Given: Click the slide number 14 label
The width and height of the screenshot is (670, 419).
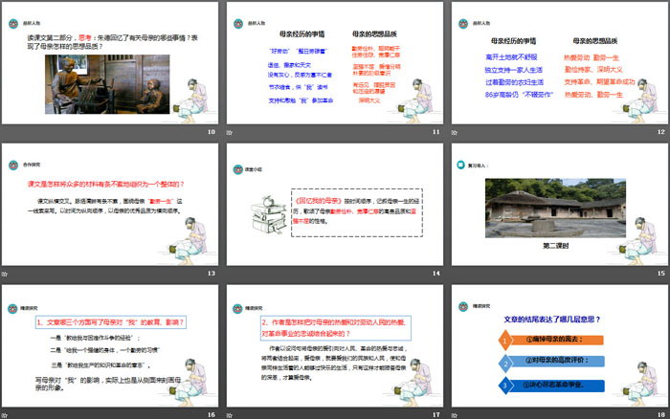Looking at the screenshot, I should 435,273.
